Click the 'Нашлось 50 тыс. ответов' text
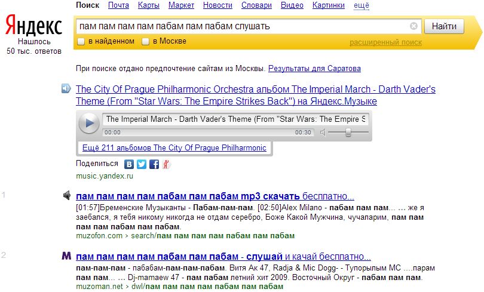Viewport: 484px width, 292px height. [x=34, y=46]
